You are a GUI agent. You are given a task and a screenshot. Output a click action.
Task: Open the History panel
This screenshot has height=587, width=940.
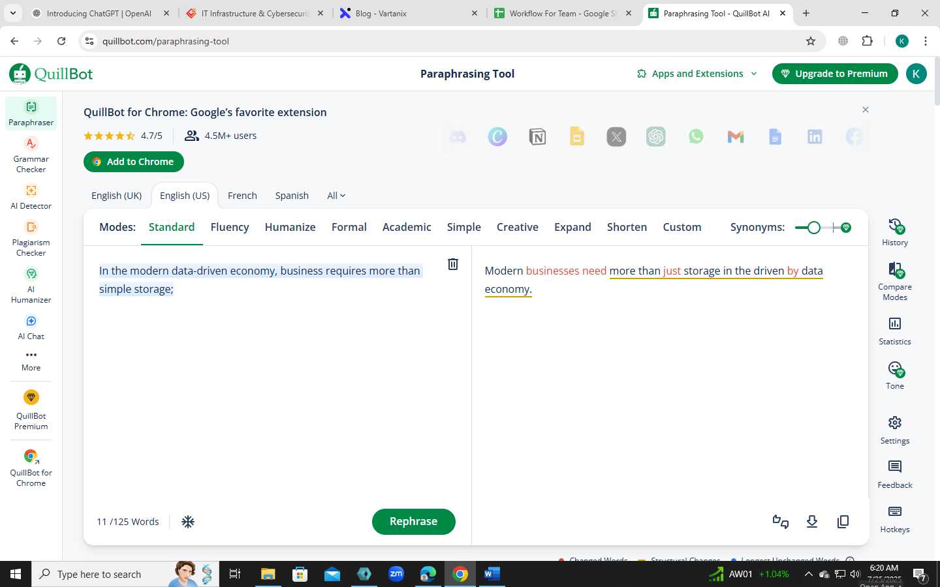[x=895, y=233]
